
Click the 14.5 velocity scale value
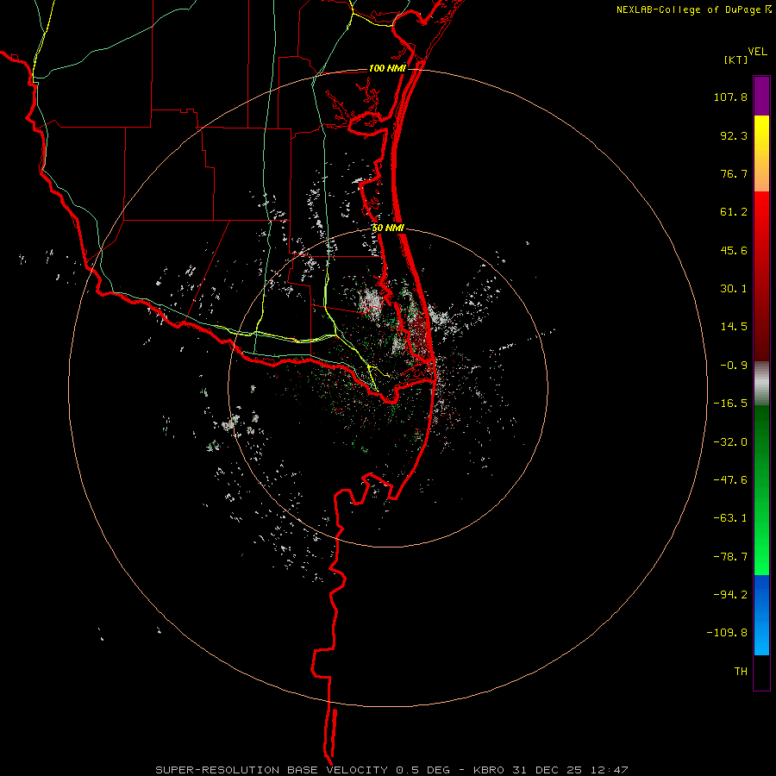734,327
